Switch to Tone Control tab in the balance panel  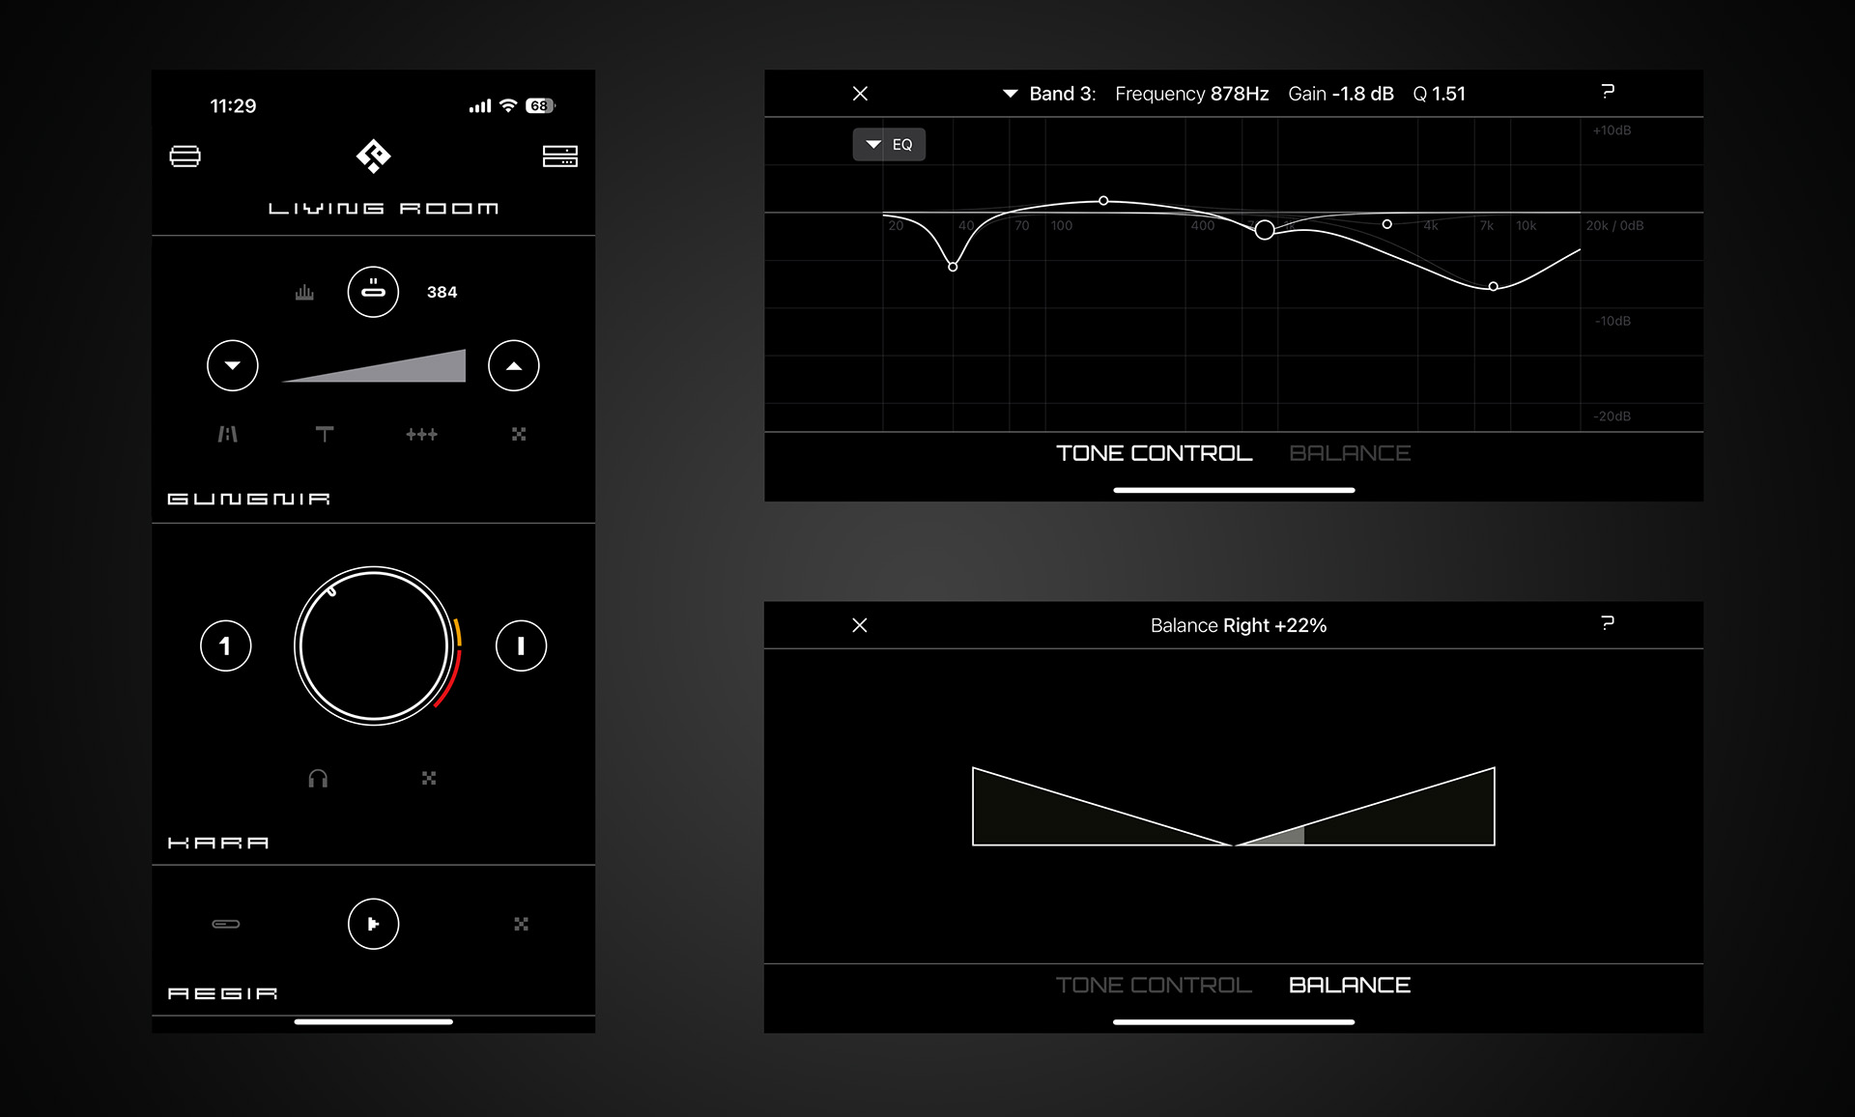pyautogui.click(x=1154, y=985)
